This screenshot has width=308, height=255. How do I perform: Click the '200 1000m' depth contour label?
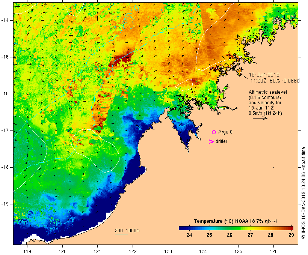coord(127,231)
